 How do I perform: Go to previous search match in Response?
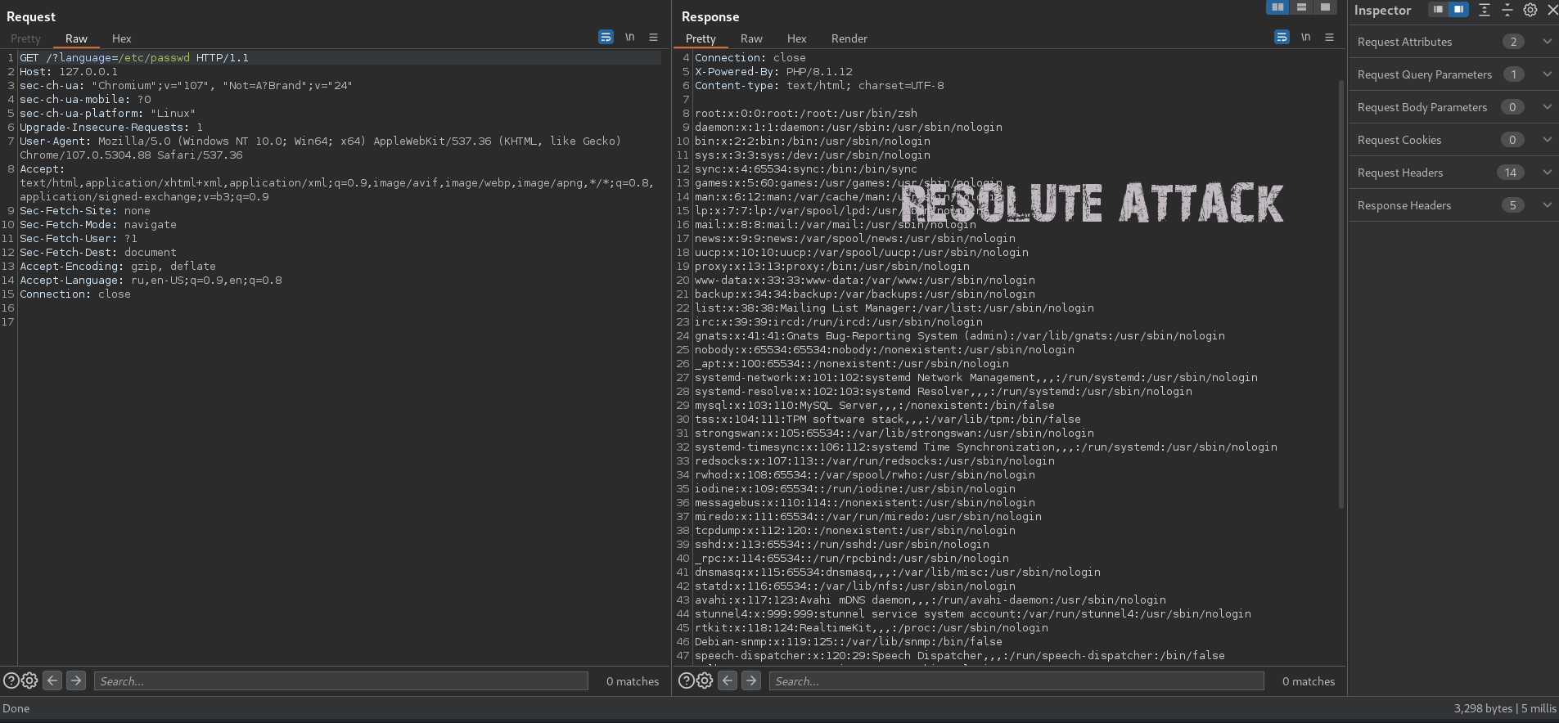(x=728, y=680)
